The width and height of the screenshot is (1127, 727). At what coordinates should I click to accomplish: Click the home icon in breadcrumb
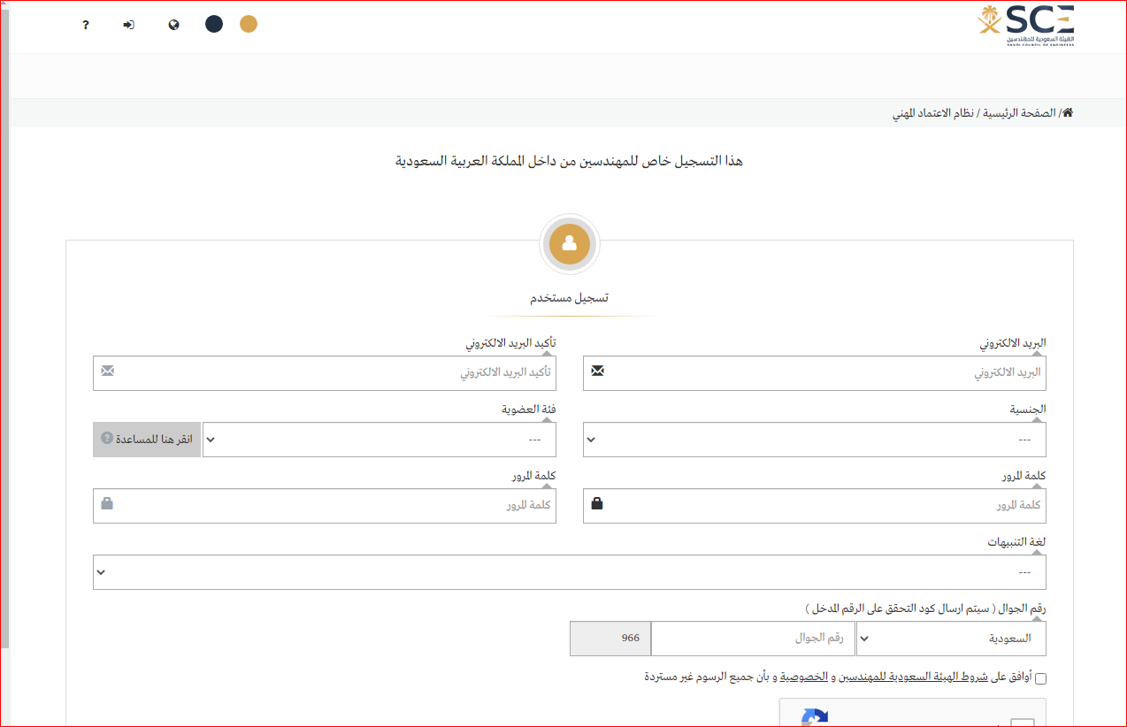click(1067, 113)
